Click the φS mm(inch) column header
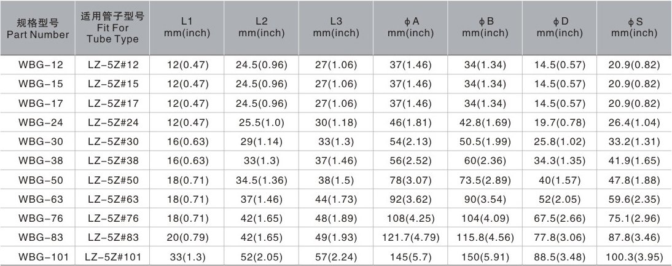Screen dimensions: 672x266 [635, 28]
